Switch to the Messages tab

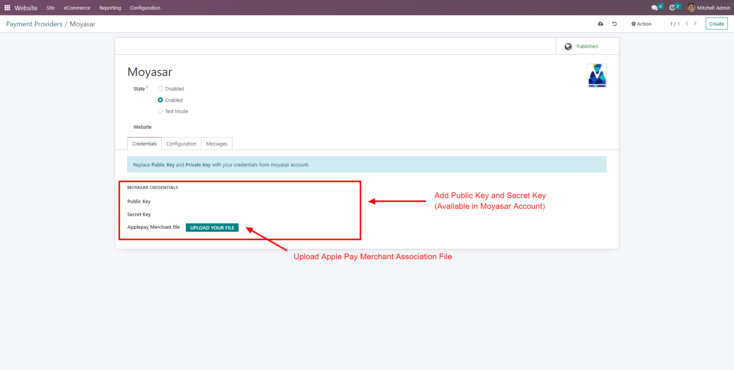(217, 144)
